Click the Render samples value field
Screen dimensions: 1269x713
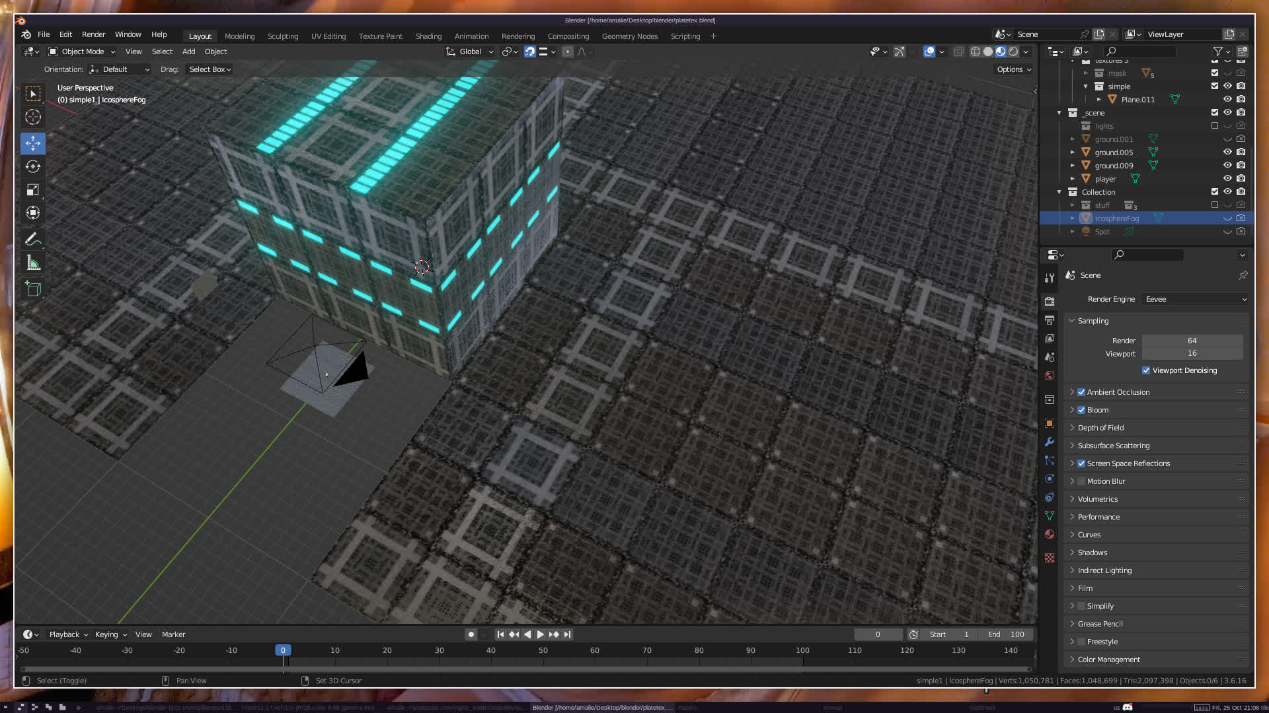[x=1192, y=341]
